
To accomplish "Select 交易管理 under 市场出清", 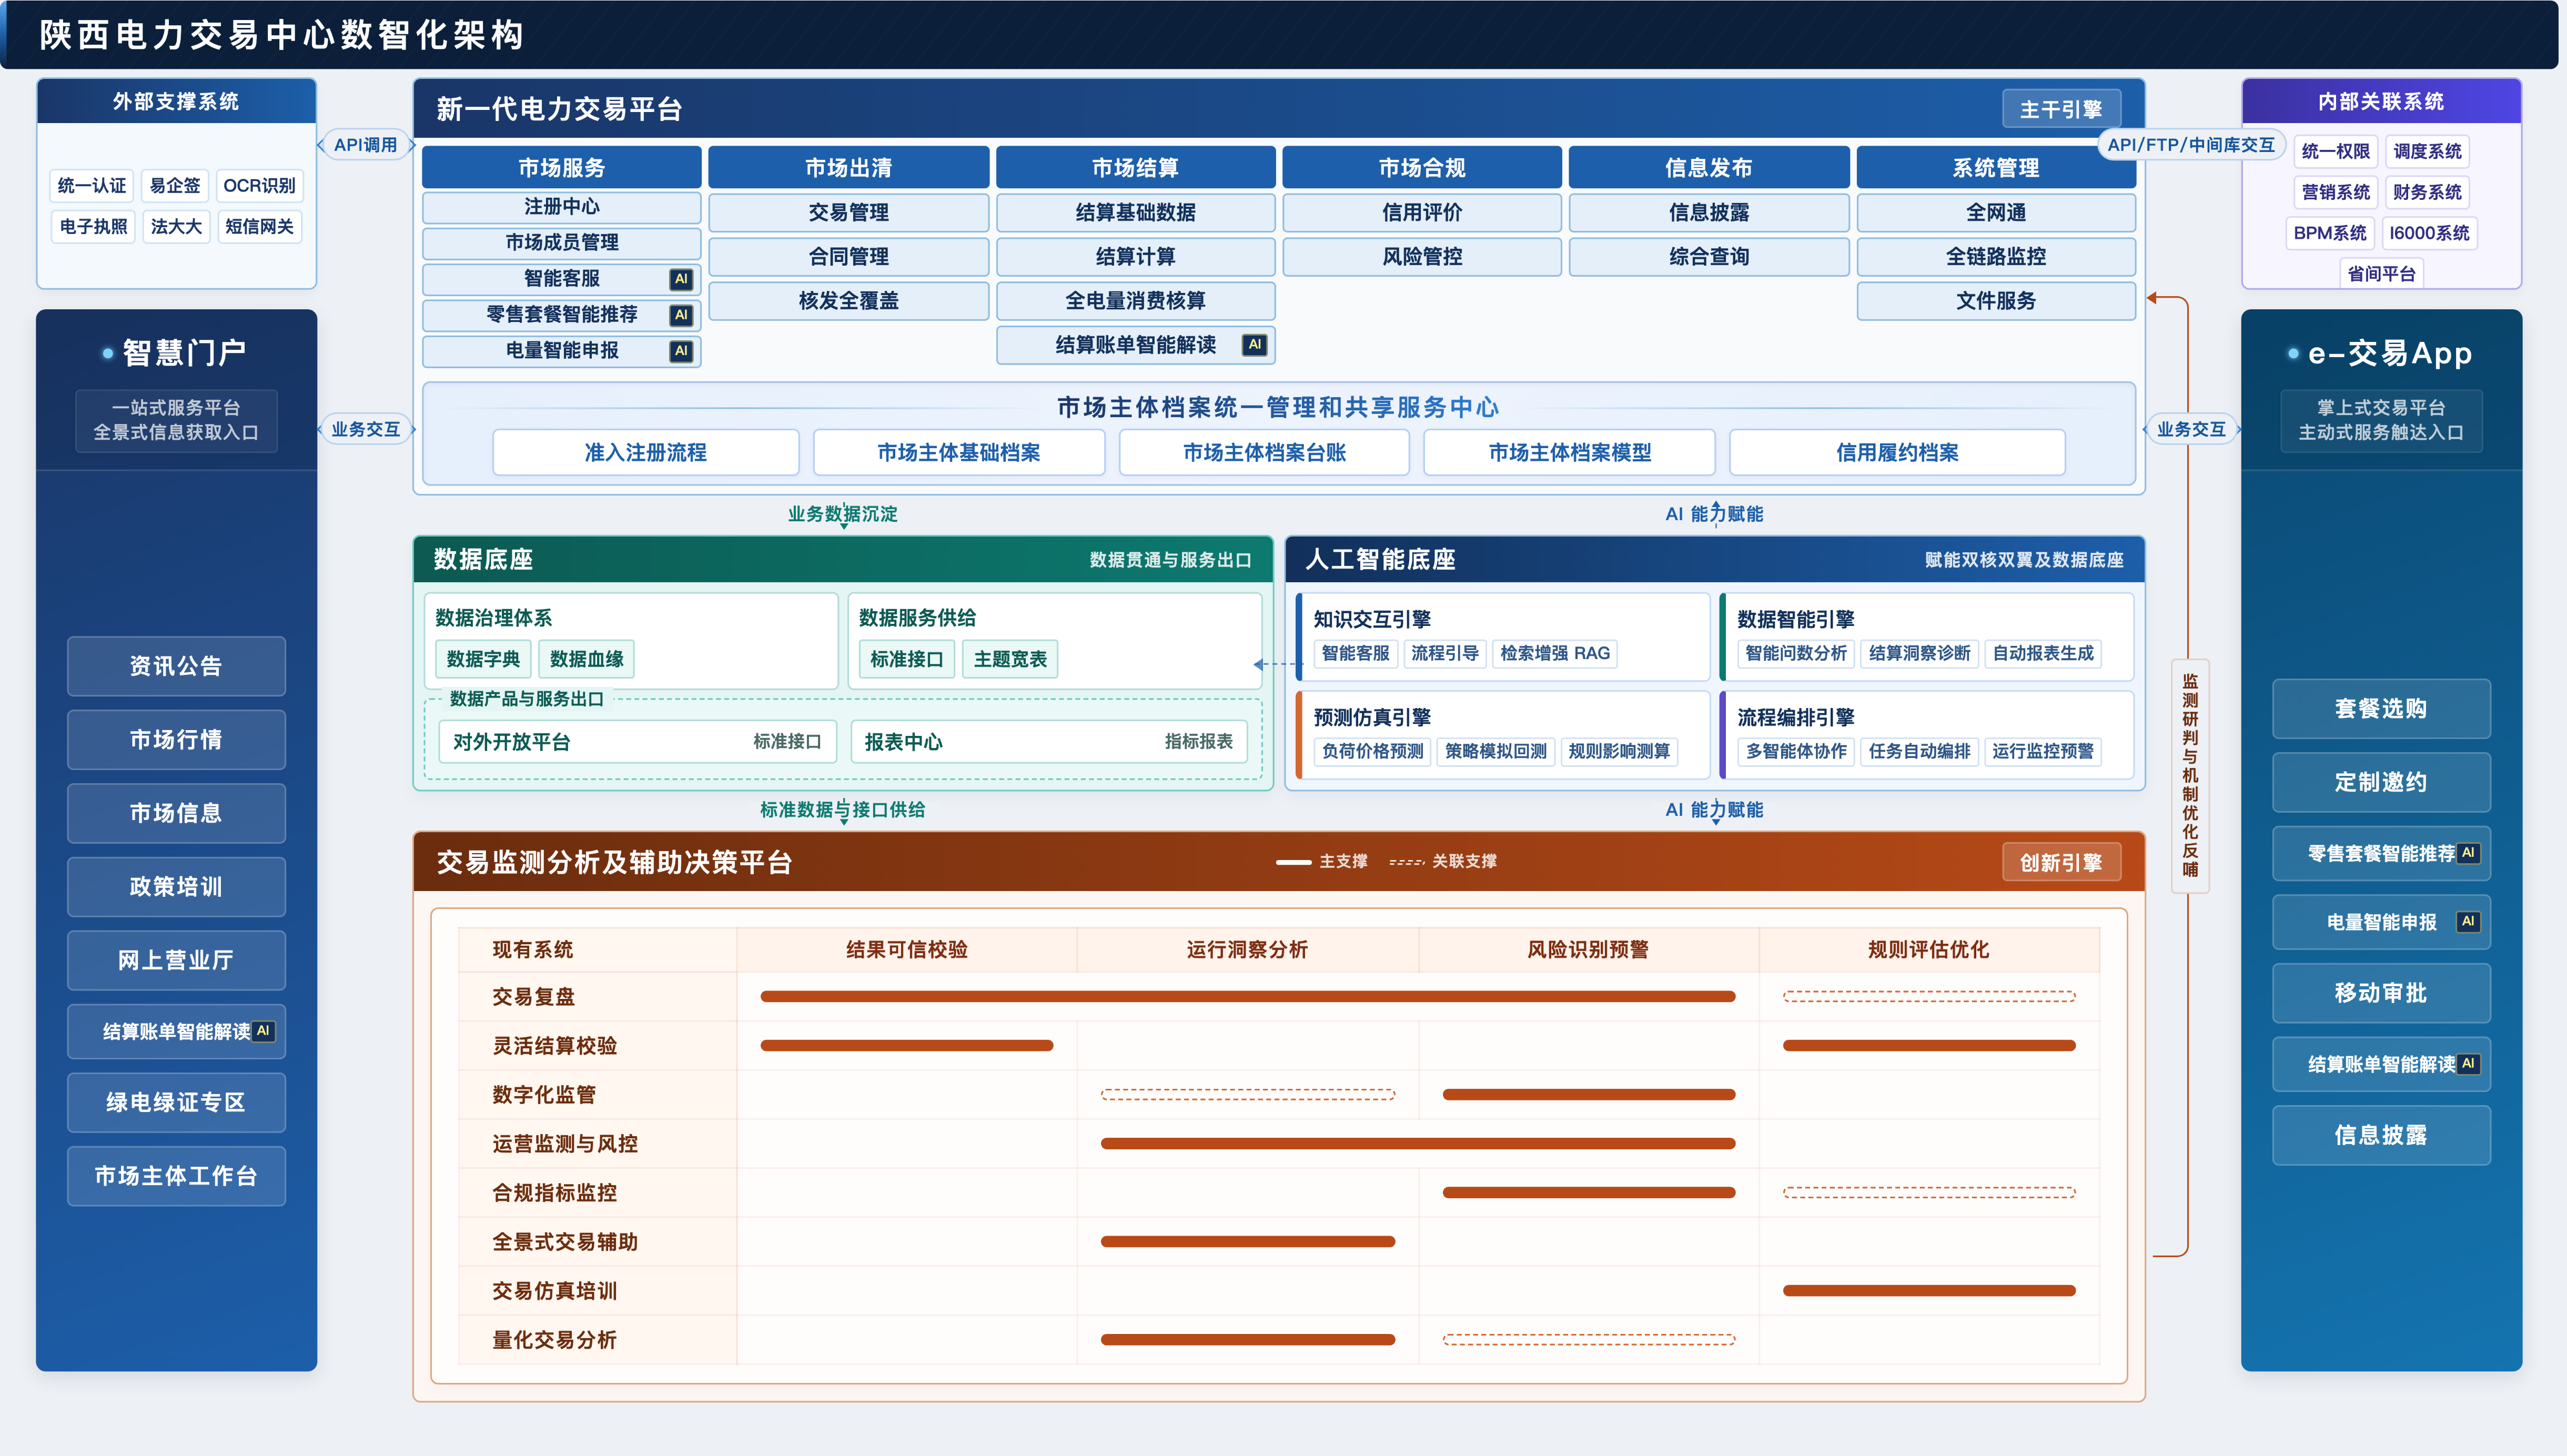I will [848, 213].
